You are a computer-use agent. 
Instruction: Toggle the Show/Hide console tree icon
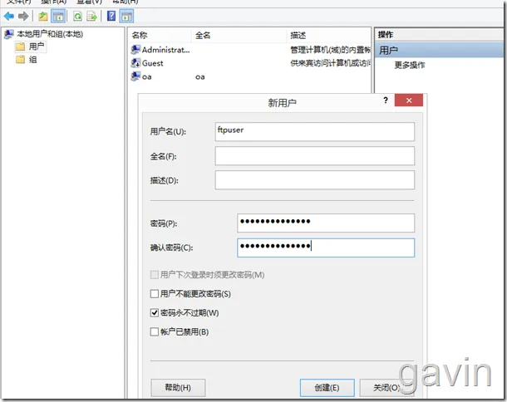point(58,16)
